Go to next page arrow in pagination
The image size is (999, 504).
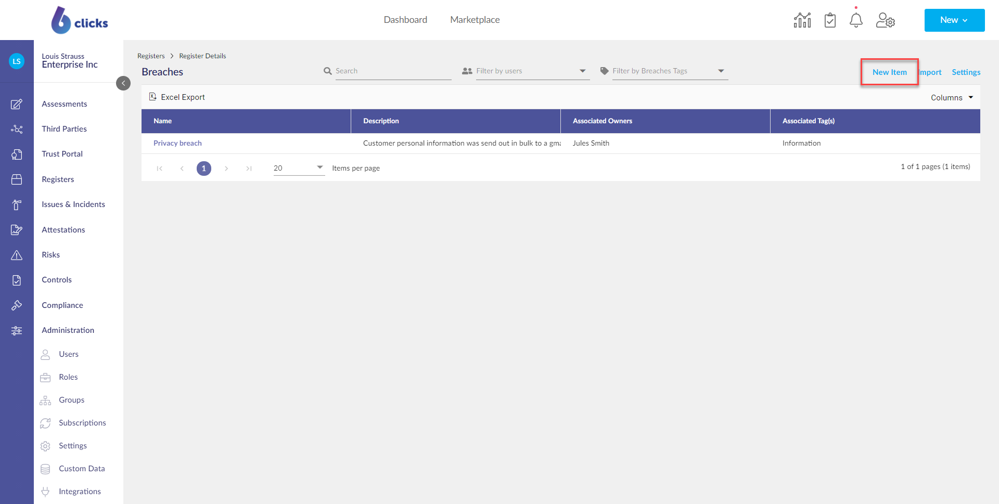pyautogui.click(x=226, y=169)
